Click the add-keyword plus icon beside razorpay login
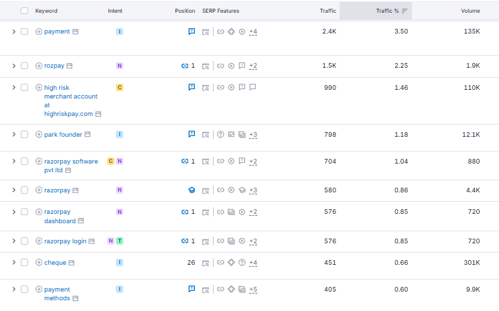The width and height of the screenshot is (499, 311). click(x=39, y=241)
